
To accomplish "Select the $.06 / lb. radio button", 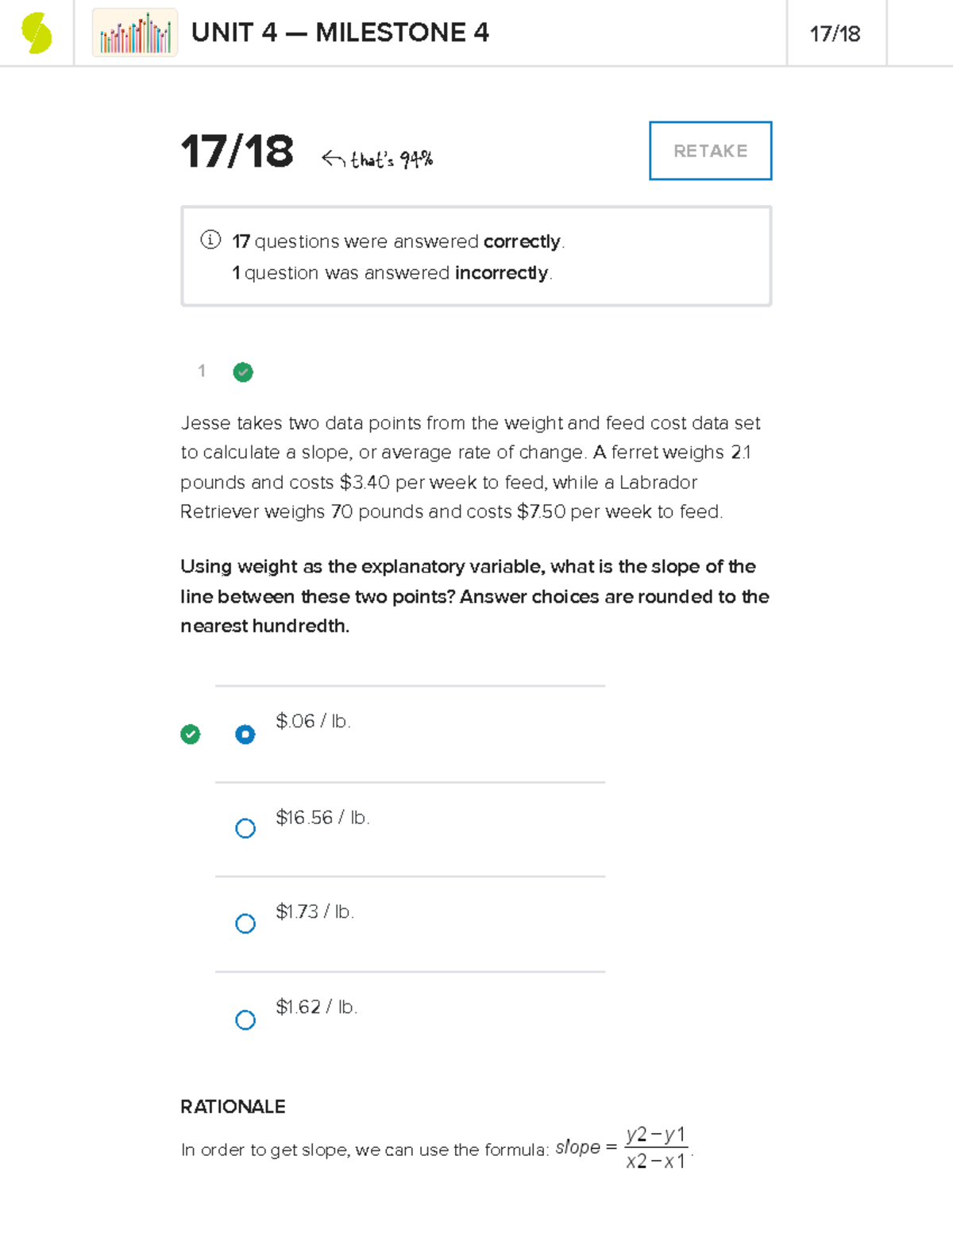I will [245, 734].
